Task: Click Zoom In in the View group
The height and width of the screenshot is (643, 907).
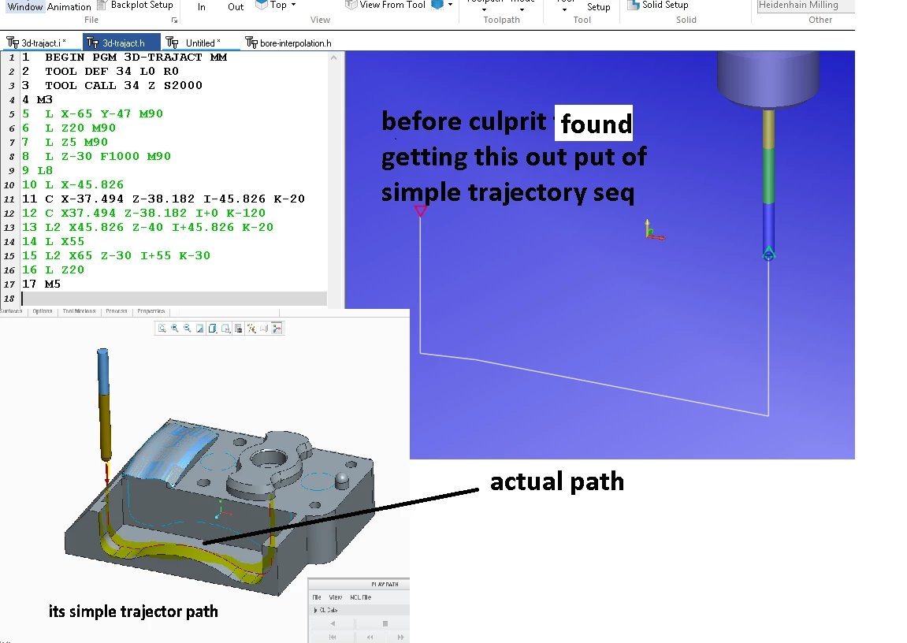Action: point(201,7)
